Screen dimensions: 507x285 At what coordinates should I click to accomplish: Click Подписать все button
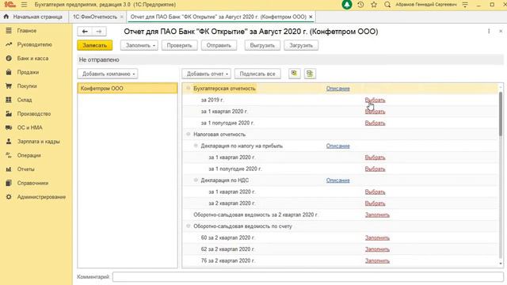[x=257, y=74]
